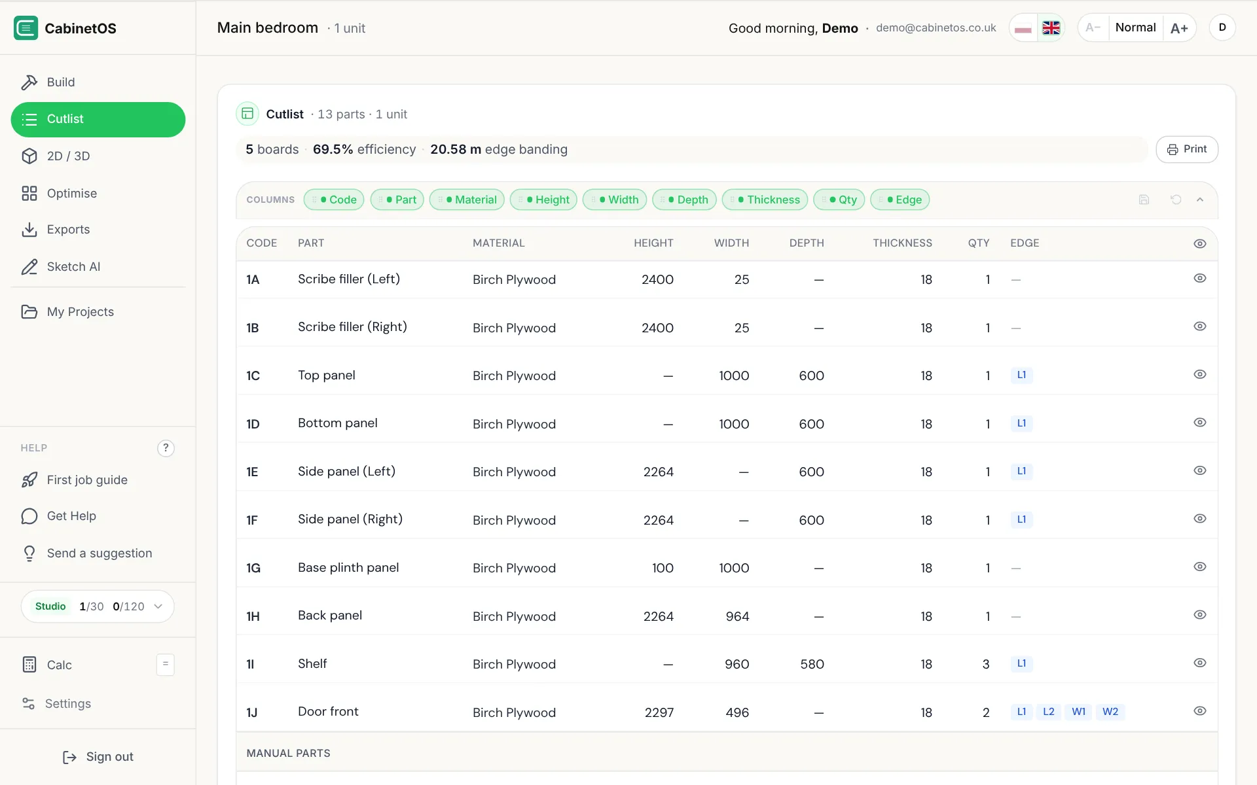
Task: Select the Normal text size option
Action: (x=1135, y=27)
